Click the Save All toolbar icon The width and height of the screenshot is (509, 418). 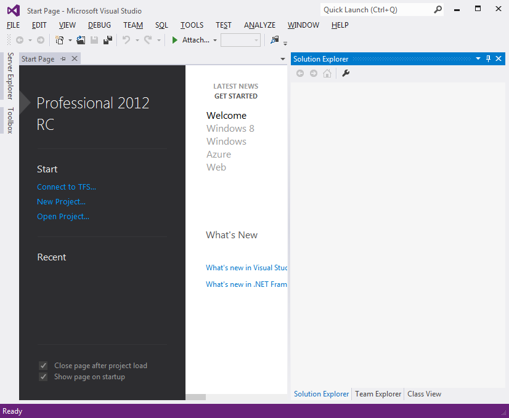point(108,40)
